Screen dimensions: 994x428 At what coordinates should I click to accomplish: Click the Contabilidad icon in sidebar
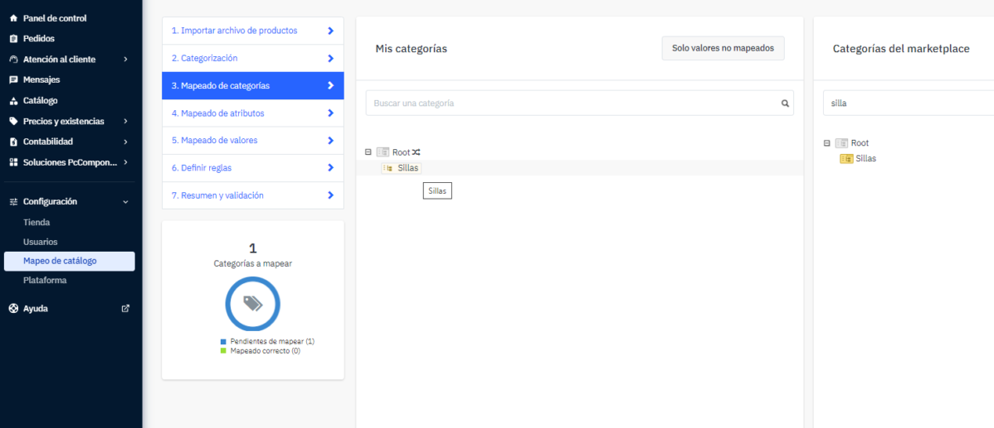point(13,142)
